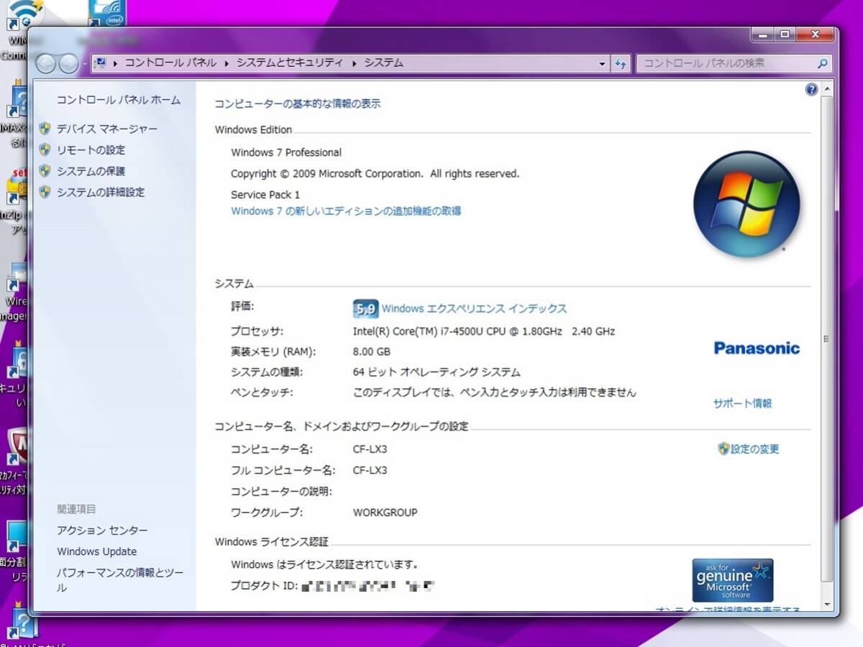
Task: Click the refresh button in address bar
Action: tap(621, 63)
